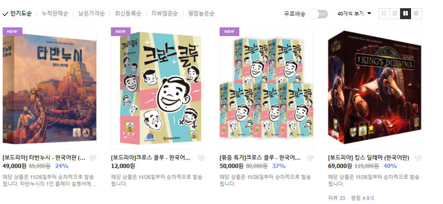This screenshot has height=204, width=443.
Task: Sort by 낮은가격순 lowest price
Action: [92, 14]
